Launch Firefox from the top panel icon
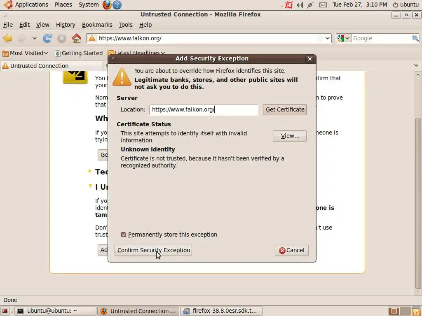 (x=107, y=5)
